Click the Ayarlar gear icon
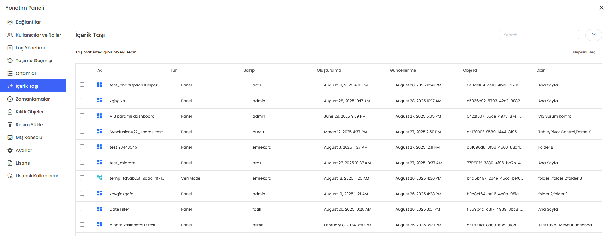Screen dimensions: 607x236 (10, 150)
